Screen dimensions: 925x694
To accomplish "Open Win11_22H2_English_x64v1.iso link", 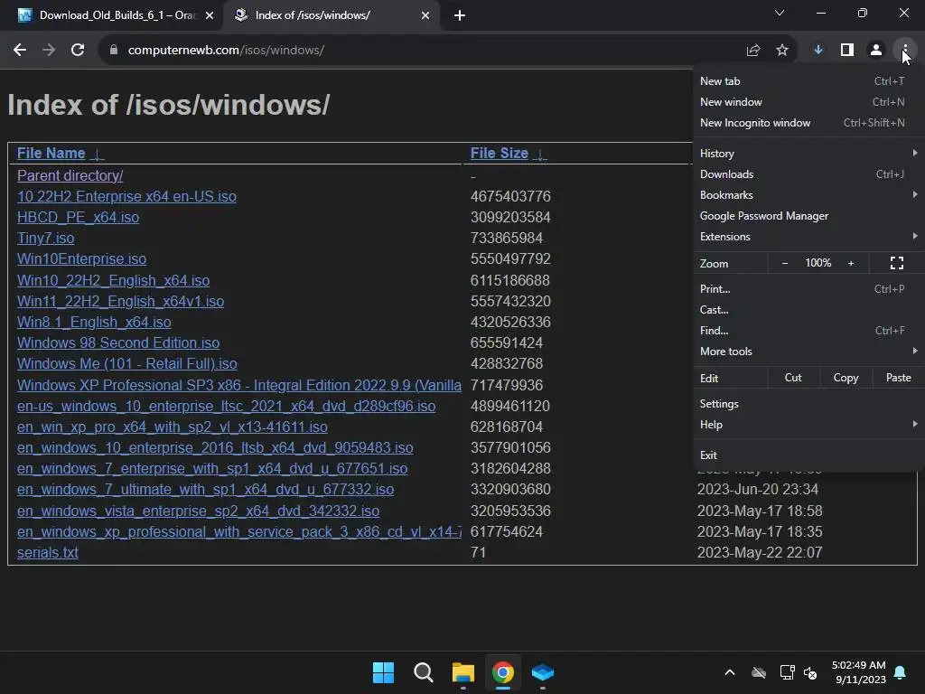I will click(x=120, y=302).
